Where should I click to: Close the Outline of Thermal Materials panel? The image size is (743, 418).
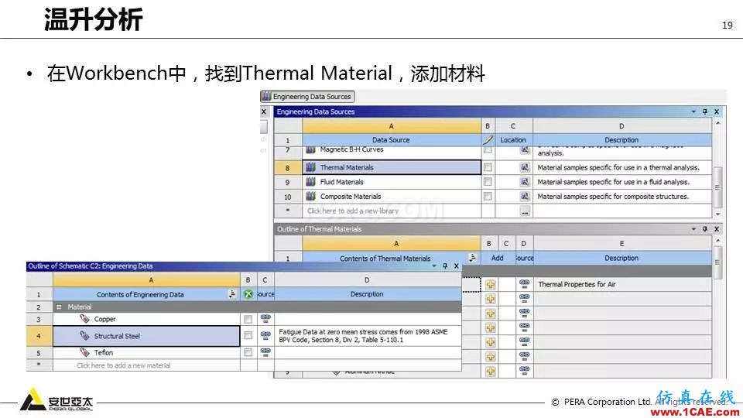717,229
